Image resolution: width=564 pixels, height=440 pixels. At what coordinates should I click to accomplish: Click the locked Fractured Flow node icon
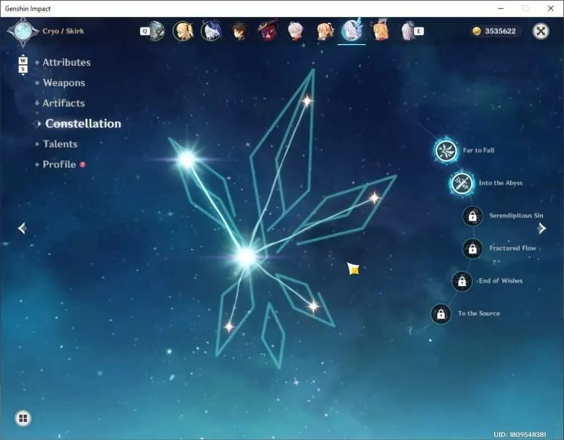point(473,248)
